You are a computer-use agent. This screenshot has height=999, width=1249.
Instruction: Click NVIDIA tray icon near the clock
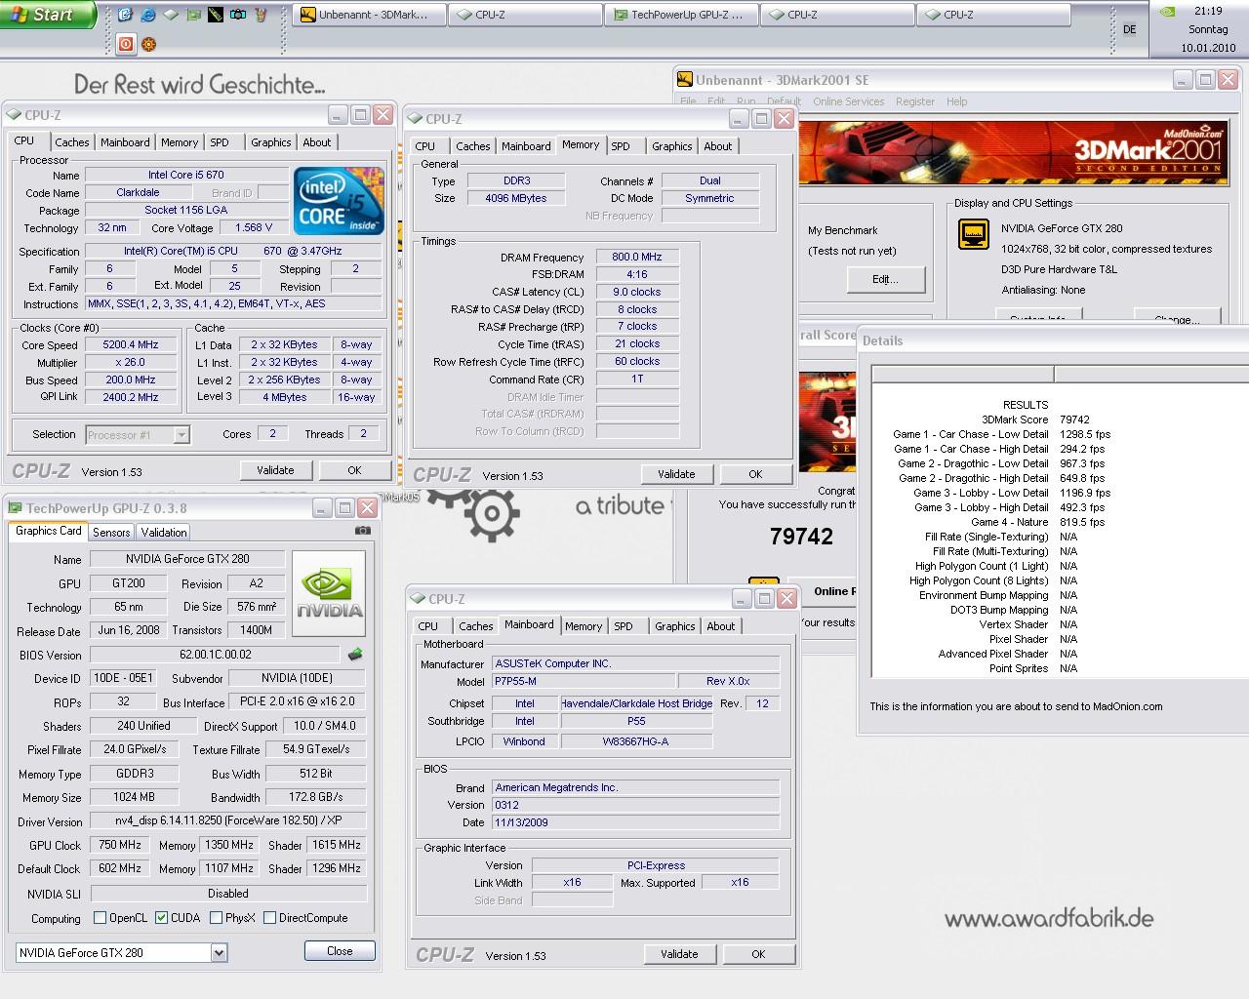1165,13
